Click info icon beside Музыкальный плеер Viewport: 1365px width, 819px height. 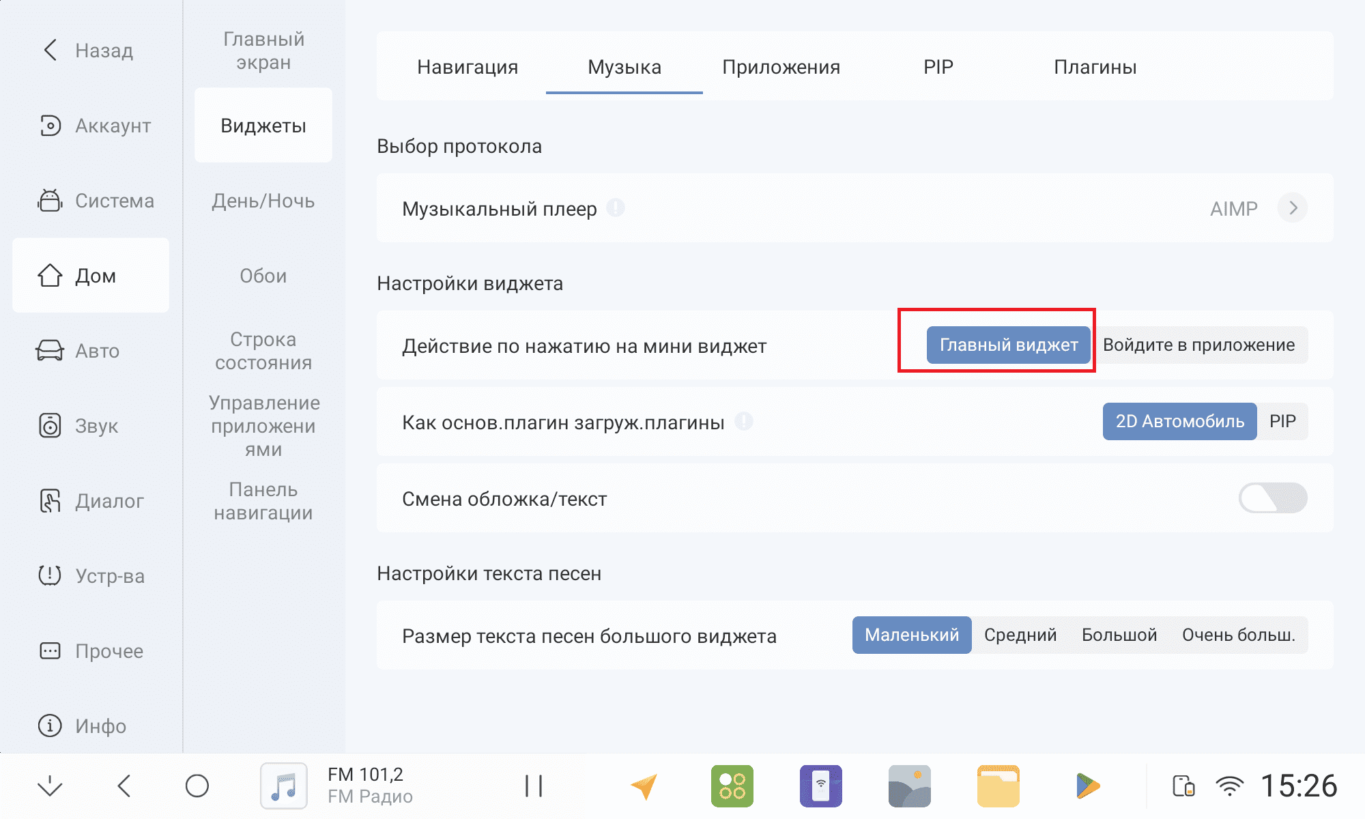616,207
